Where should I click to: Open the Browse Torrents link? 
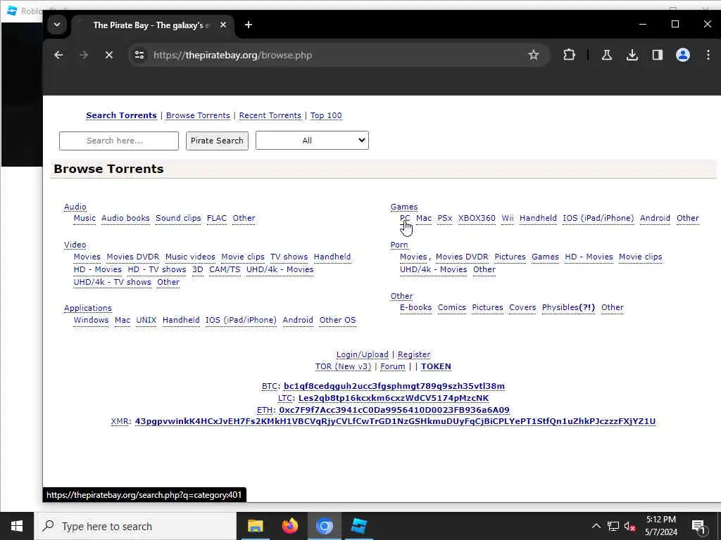[x=198, y=116]
